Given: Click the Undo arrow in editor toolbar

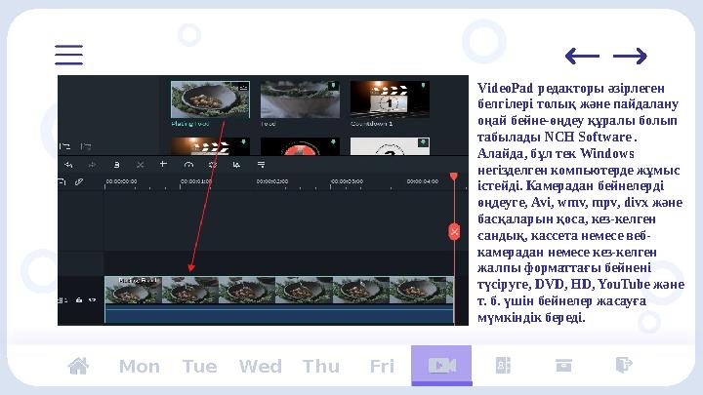Looking at the screenshot, I should pyautogui.click(x=68, y=165).
